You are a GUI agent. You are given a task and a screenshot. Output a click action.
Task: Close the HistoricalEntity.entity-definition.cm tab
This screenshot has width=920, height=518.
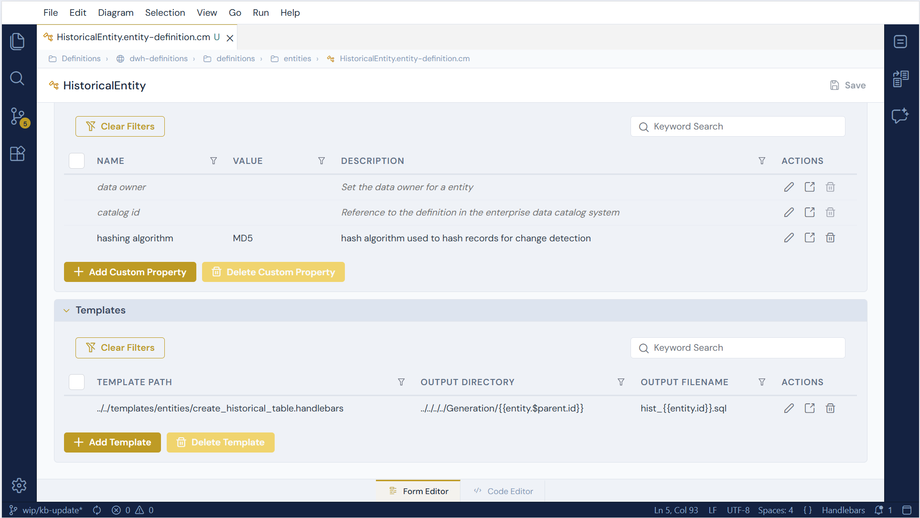pyautogui.click(x=230, y=38)
